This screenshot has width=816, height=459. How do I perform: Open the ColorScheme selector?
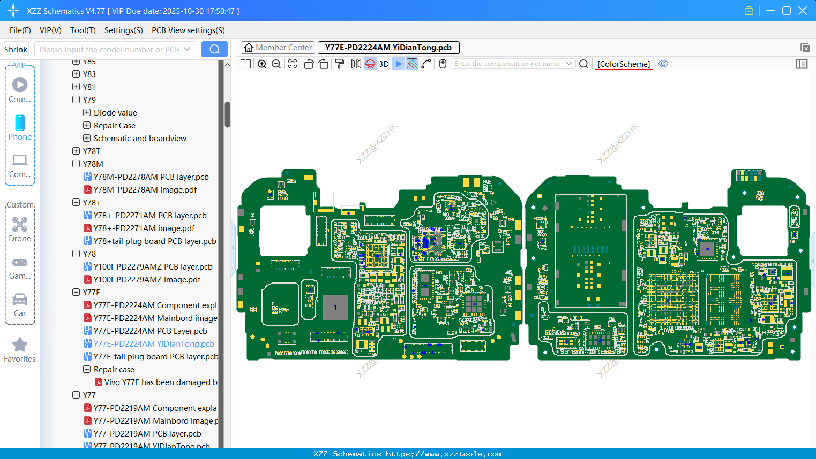[x=624, y=64]
